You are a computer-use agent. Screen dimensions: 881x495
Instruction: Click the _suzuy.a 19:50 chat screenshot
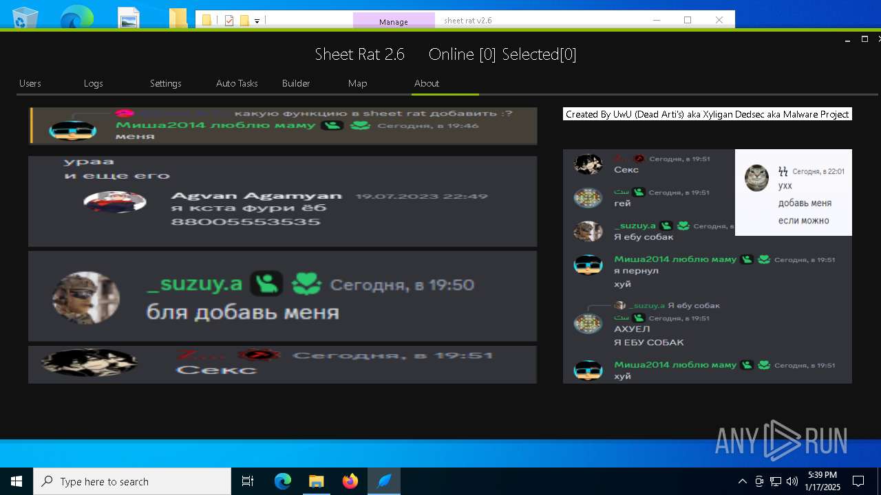(282, 296)
